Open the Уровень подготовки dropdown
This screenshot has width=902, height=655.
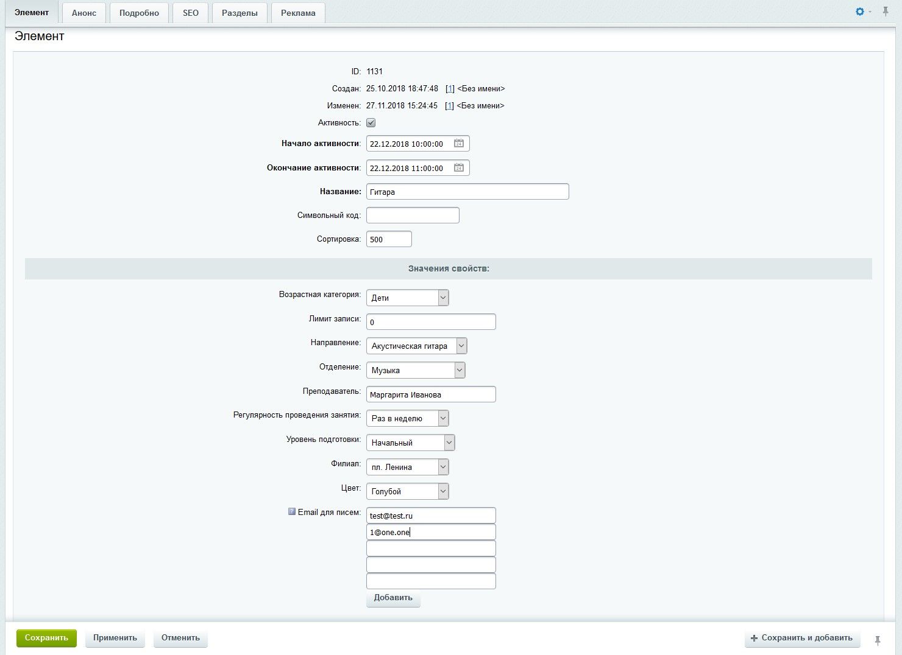click(411, 443)
